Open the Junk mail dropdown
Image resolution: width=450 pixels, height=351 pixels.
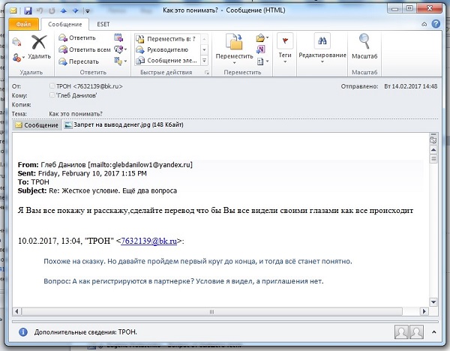19,58
